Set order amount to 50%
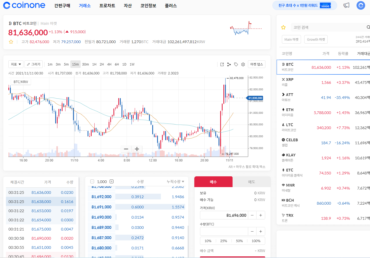Screen dimensions: 370x258 tap(239, 241)
